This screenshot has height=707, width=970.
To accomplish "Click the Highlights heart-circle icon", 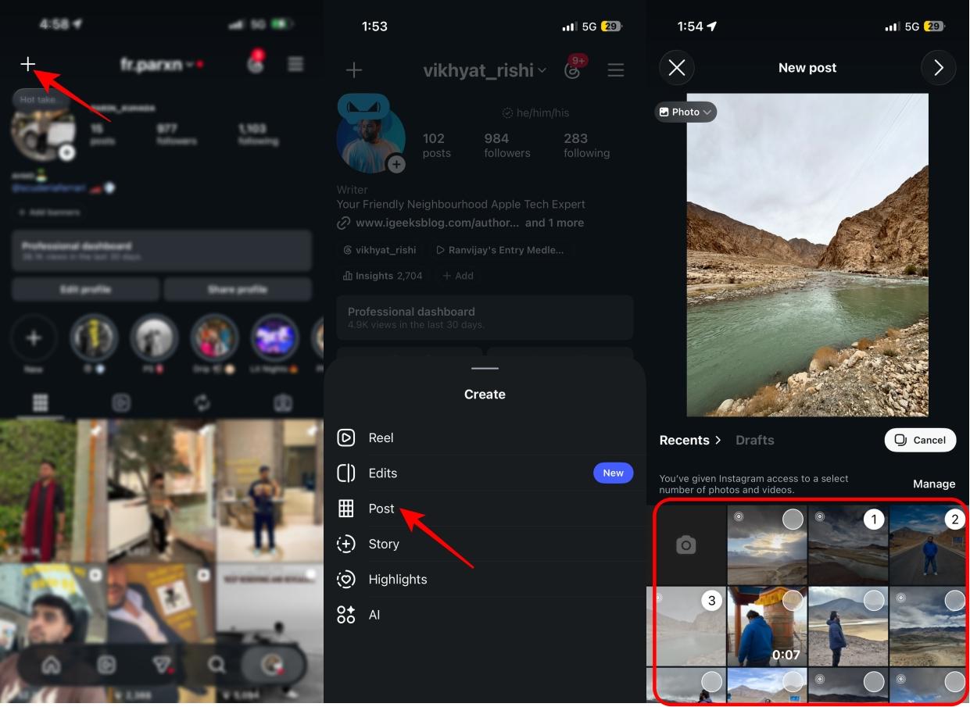I will point(345,579).
